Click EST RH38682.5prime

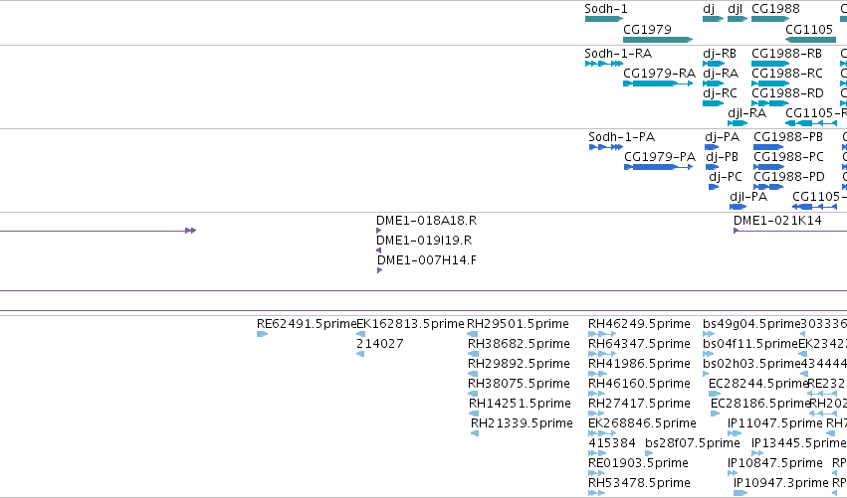(x=473, y=355)
